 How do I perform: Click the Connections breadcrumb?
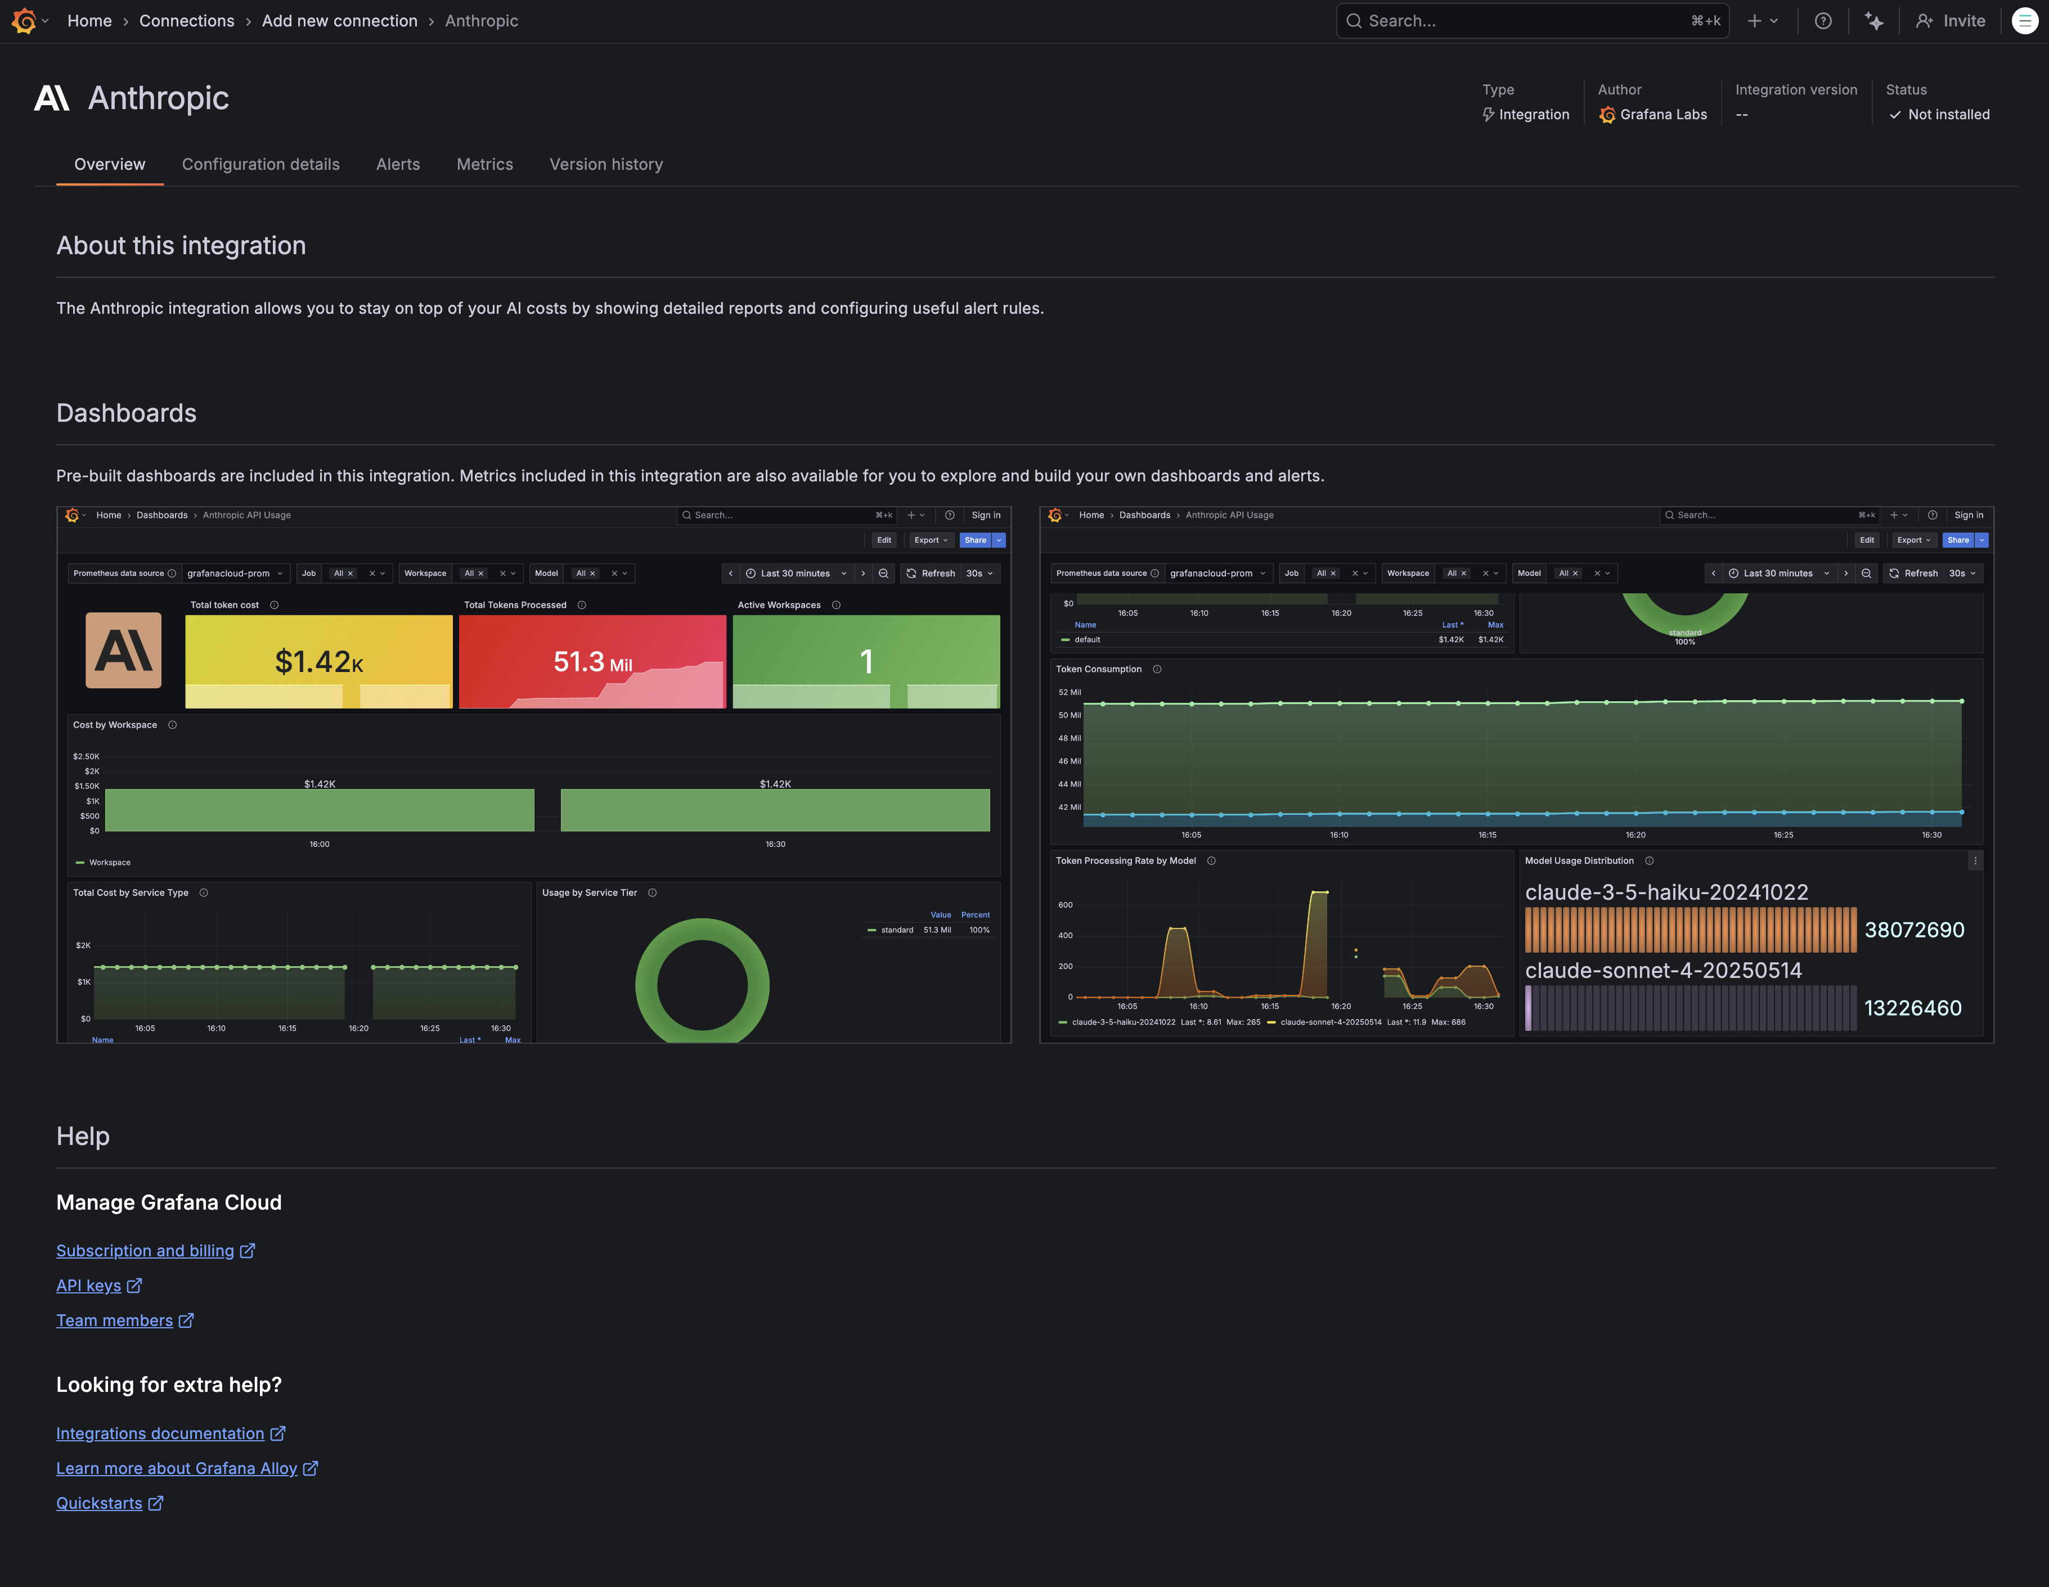(187, 21)
